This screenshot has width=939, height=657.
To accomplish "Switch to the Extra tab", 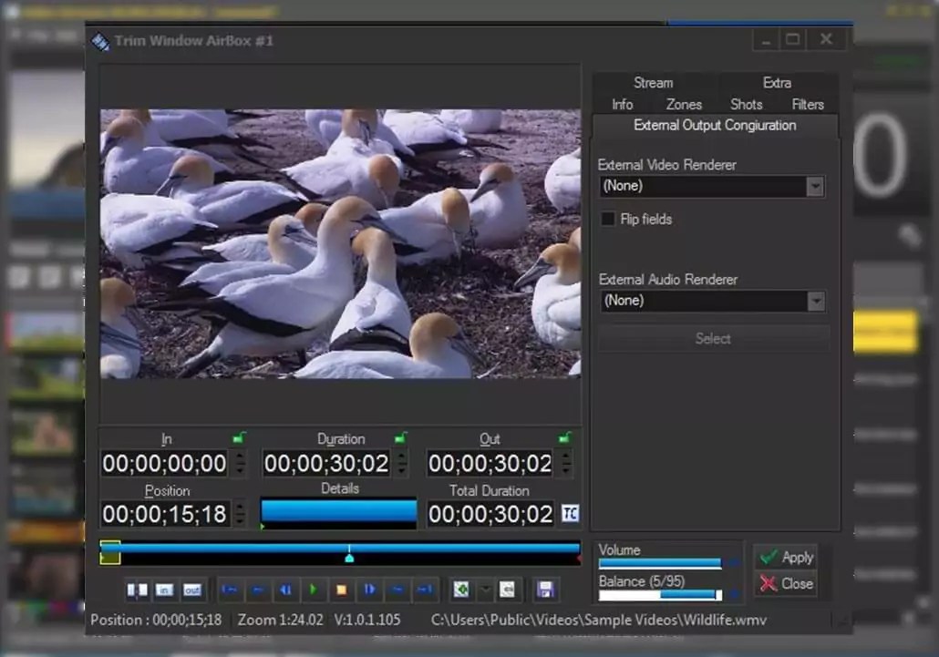I will tap(777, 83).
